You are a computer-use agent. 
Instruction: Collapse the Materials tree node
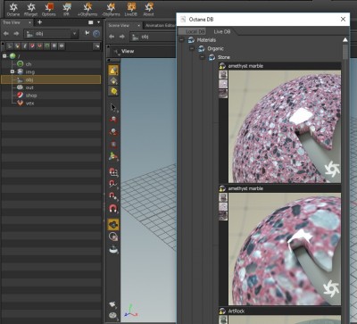[182, 39]
